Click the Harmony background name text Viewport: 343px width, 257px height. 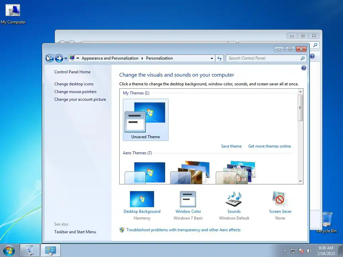[x=142, y=218]
